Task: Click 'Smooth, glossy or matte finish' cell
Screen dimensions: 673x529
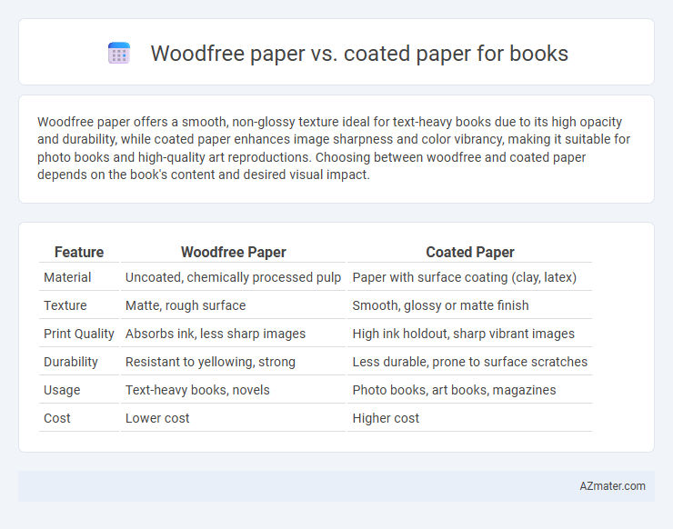Action: pos(469,305)
